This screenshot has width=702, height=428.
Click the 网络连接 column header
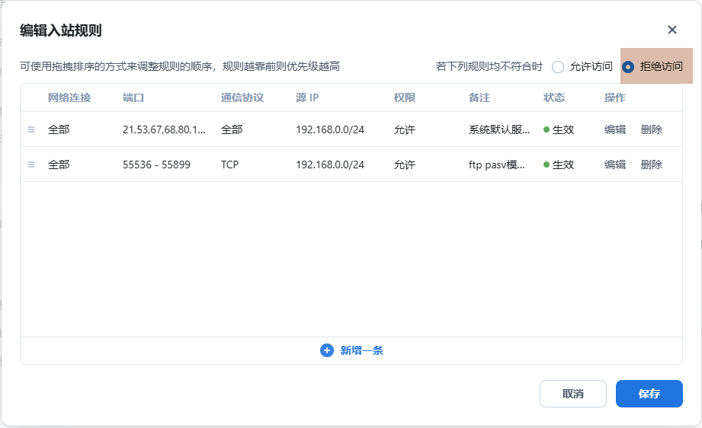pyautogui.click(x=69, y=98)
